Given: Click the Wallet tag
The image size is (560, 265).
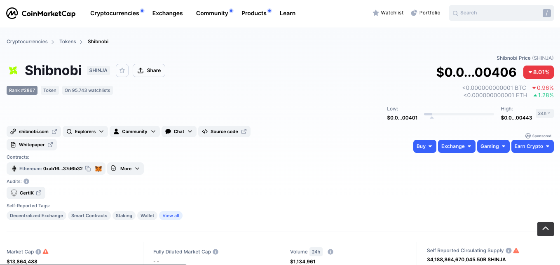Looking at the screenshot, I should 147,216.
